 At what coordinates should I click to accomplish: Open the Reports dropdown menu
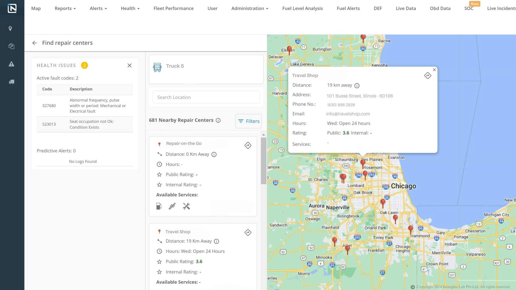[65, 8]
